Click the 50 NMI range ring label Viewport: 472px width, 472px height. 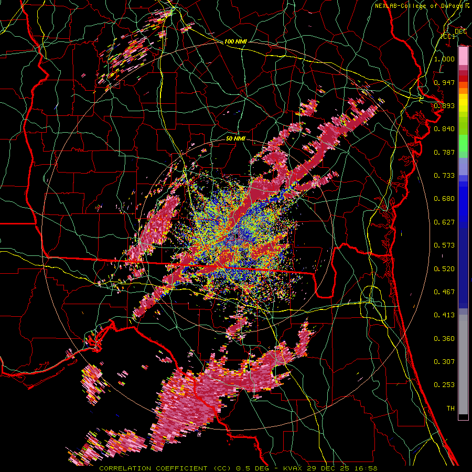point(235,138)
